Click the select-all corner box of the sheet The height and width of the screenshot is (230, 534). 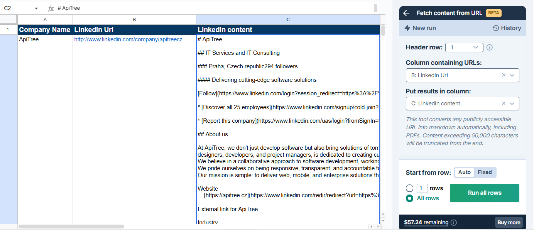[x=8, y=19]
